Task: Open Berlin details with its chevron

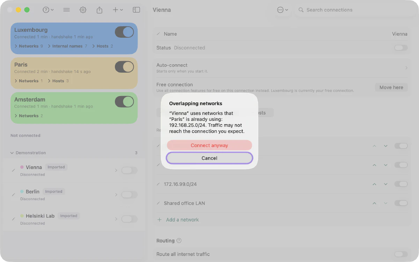Action: pos(116,195)
